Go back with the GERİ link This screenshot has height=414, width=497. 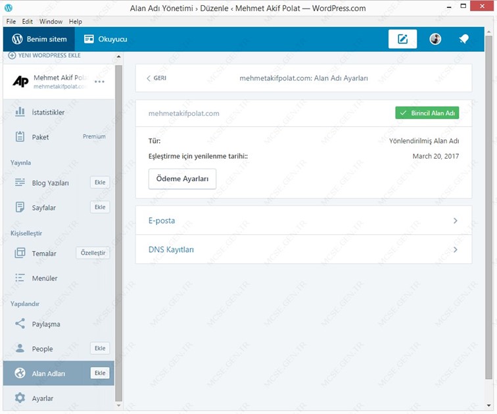(x=156, y=78)
